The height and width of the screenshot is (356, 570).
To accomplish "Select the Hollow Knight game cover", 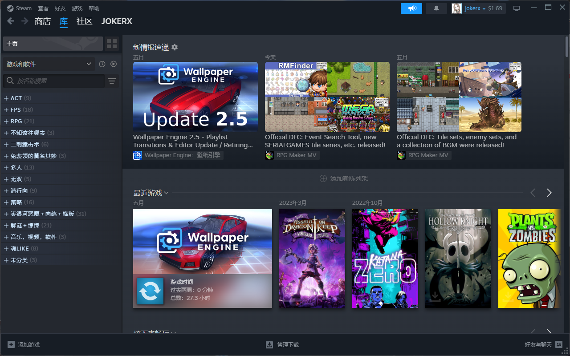I will pyautogui.click(x=458, y=259).
